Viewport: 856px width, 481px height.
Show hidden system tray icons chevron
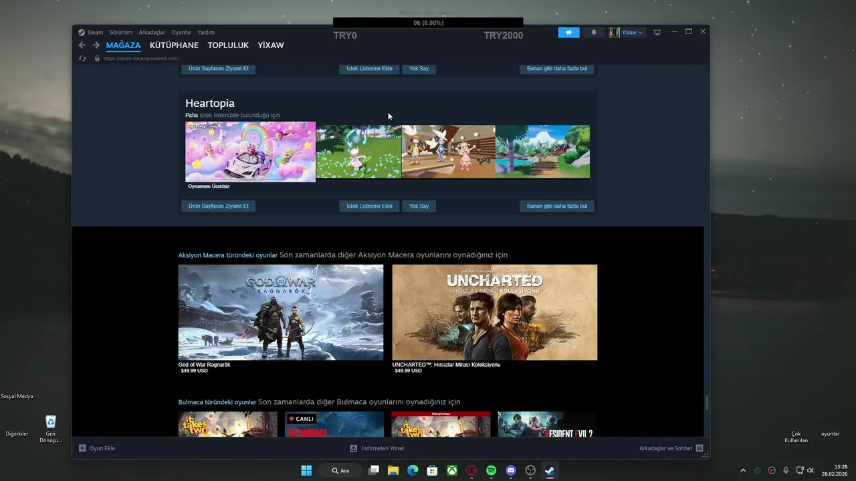(742, 470)
